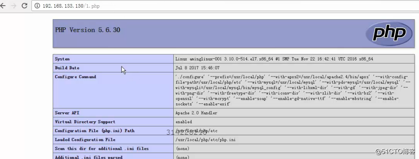Click 'Configuration File (php.ini) Path' label

click(94, 131)
